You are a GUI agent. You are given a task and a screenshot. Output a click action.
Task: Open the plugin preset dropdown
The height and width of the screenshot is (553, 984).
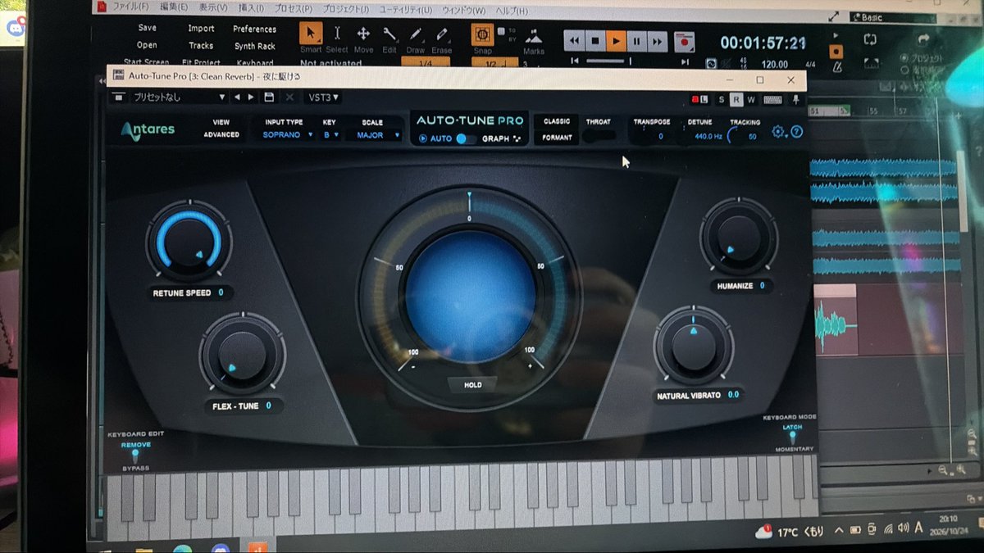point(177,97)
